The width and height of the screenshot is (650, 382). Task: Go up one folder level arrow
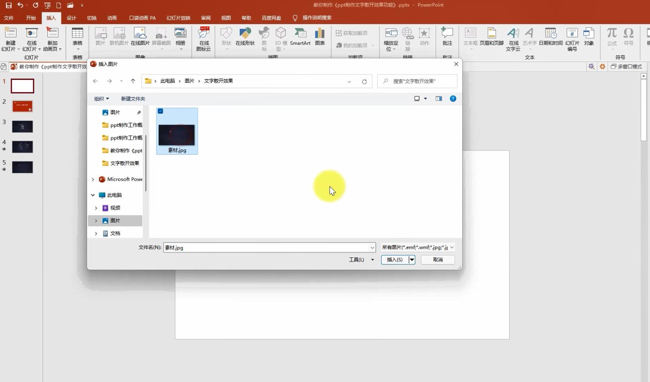[133, 81]
